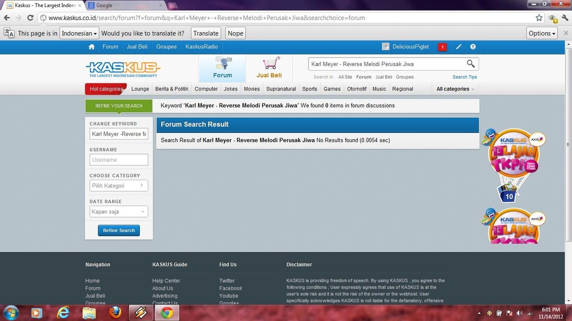Bookmark page with the star icon
The width and height of the screenshot is (572, 321).
539,18
